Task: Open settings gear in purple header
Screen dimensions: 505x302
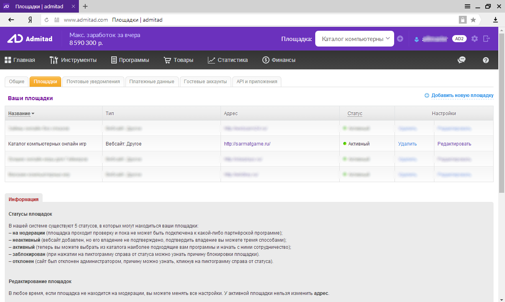Action: point(475,39)
